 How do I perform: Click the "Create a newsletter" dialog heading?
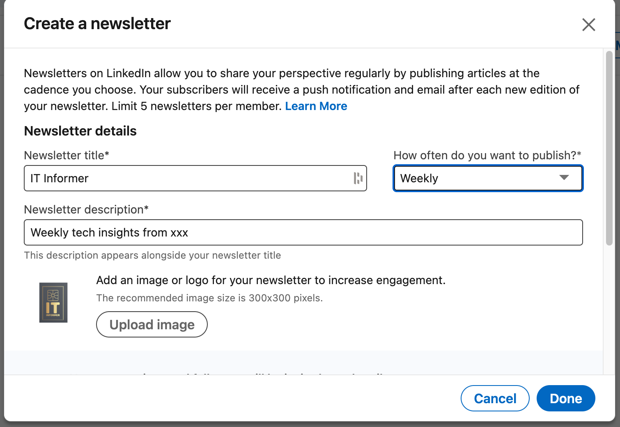(97, 24)
